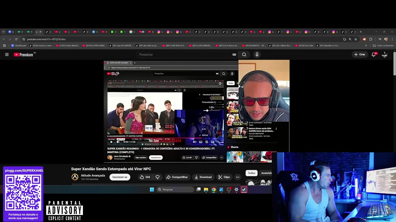Click the Download button
396x222 pixels.
[203, 177]
